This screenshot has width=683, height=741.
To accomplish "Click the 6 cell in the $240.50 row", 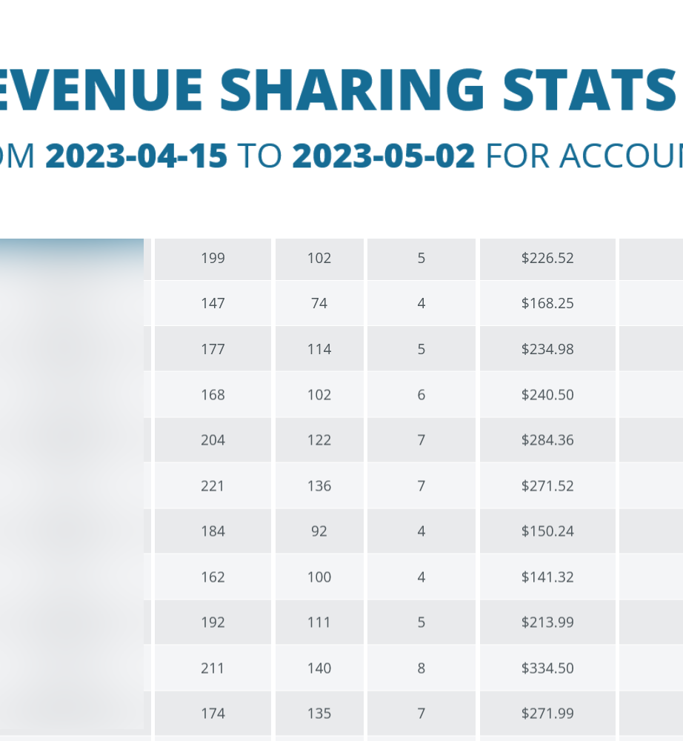I will pyautogui.click(x=422, y=395).
